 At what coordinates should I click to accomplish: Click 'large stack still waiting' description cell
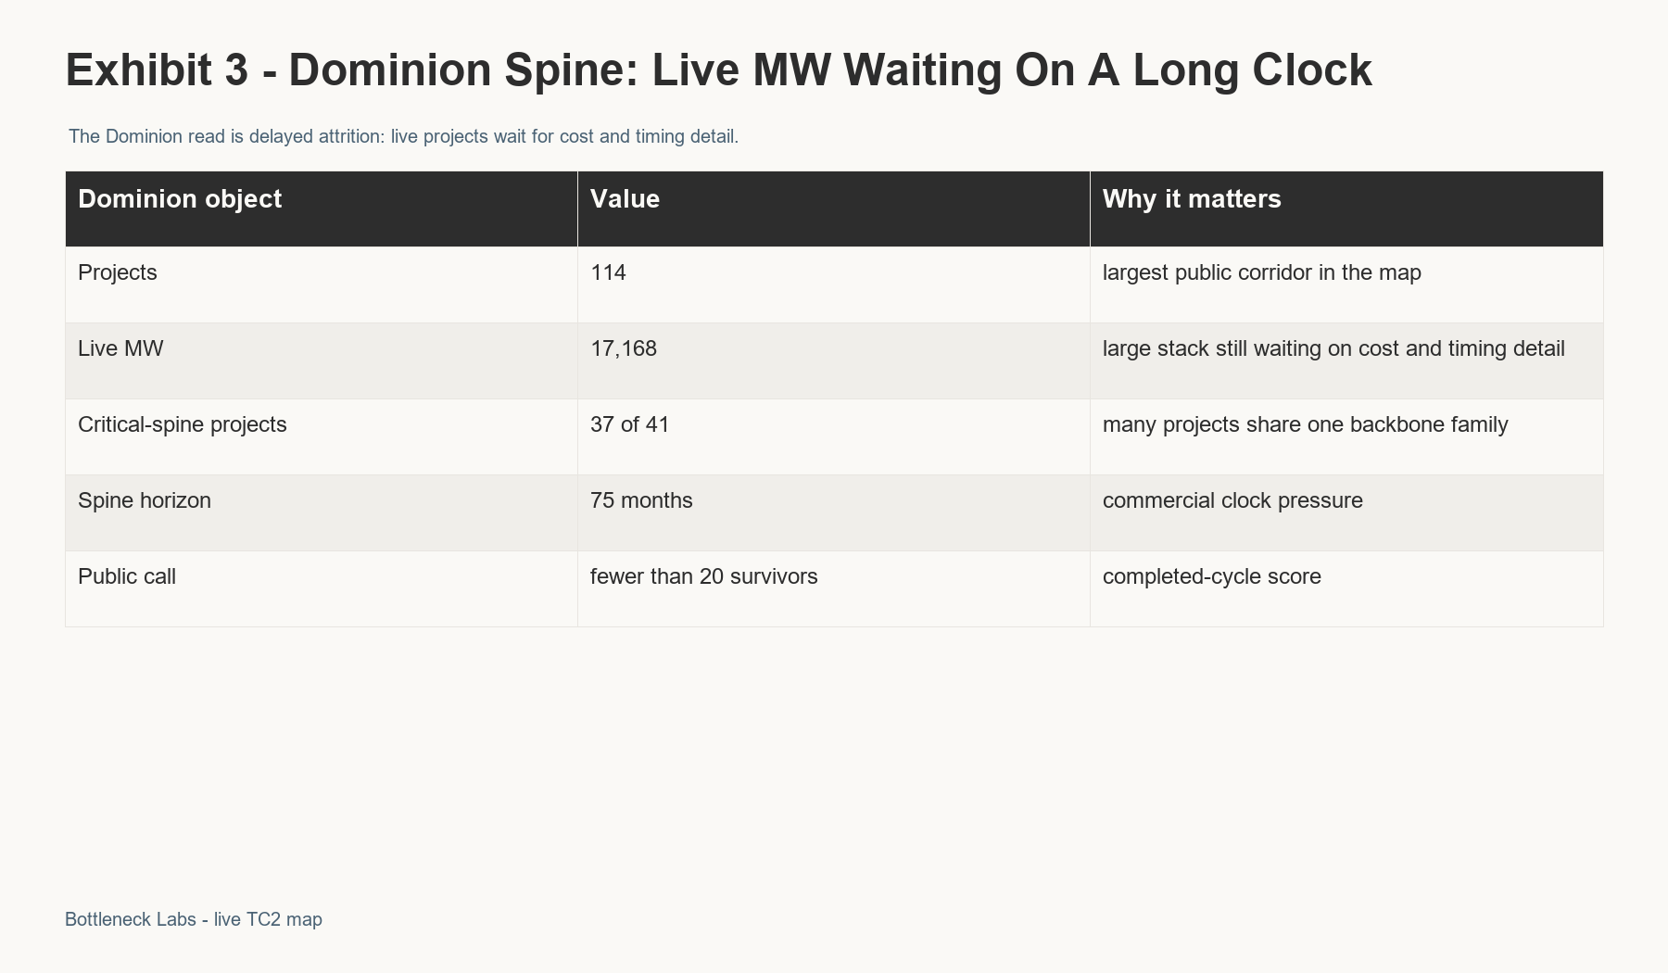point(1346,360)
